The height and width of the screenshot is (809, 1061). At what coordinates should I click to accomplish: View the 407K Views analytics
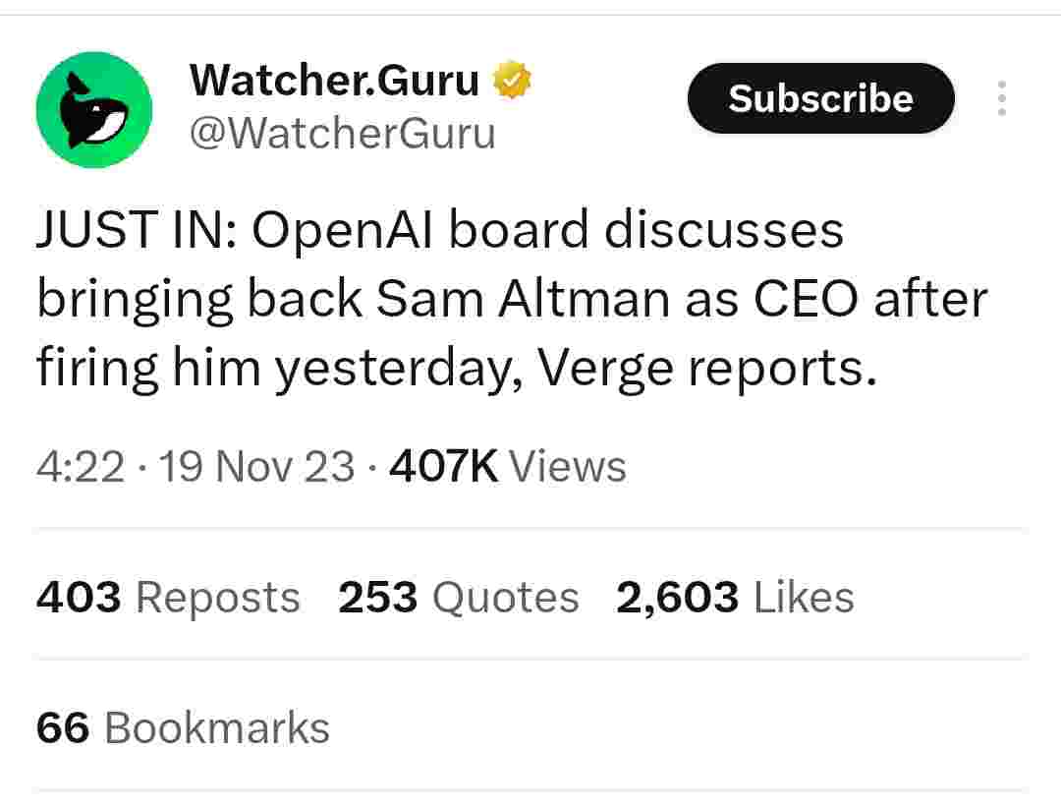click(x=507, y=466)
